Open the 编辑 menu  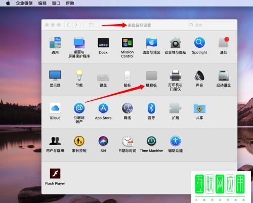[x=43, y=3]
